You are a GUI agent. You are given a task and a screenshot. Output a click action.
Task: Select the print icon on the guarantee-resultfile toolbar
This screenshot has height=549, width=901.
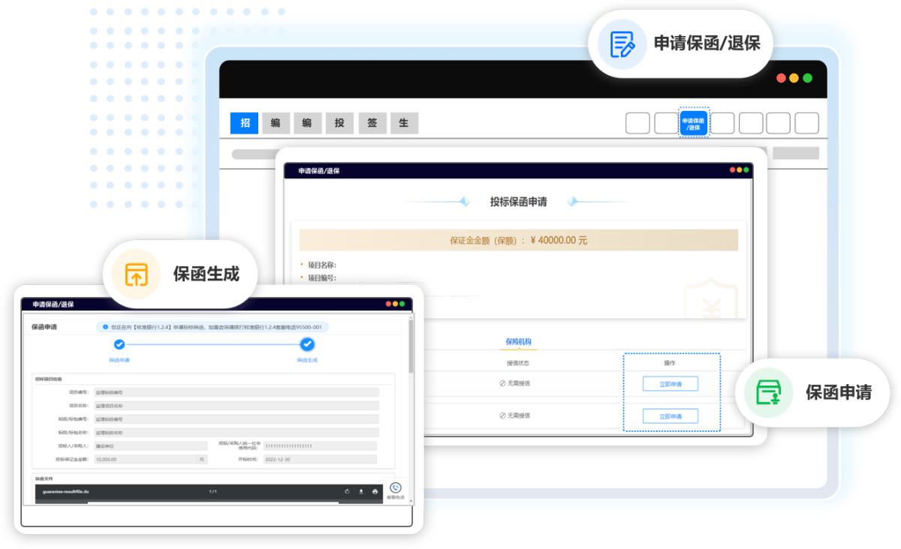point(375,491)
